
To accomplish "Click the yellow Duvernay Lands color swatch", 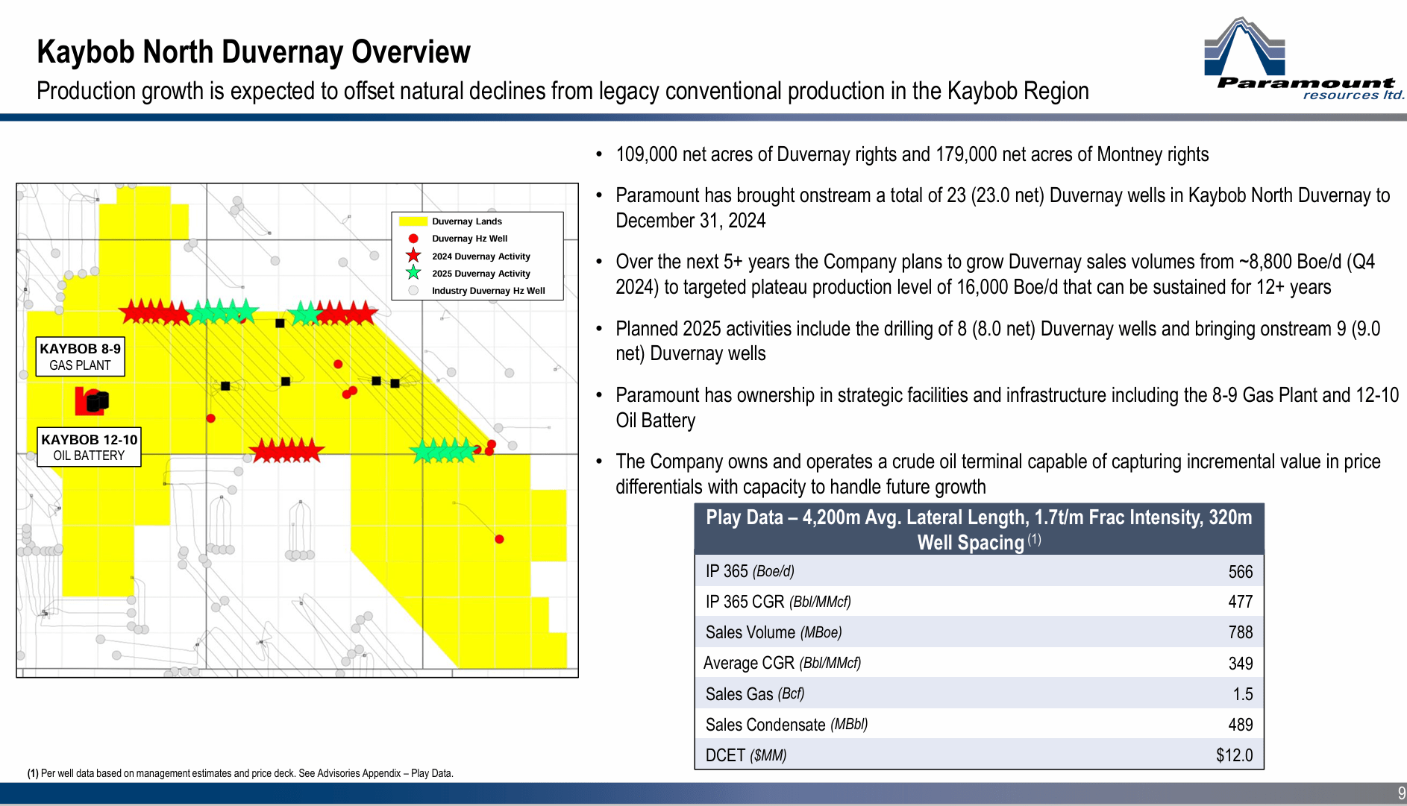I will pyautogui.click(x=413, y=221).
